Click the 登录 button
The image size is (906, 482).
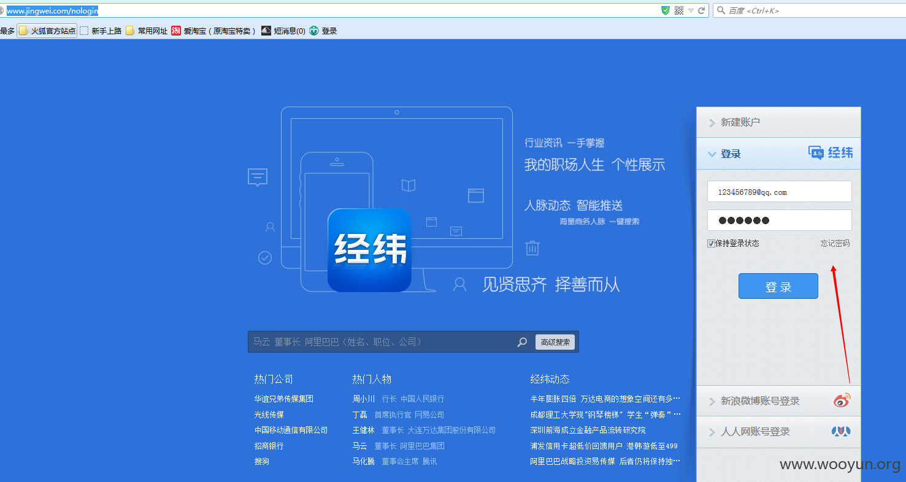pyautogui.click(x=778, y=286)
